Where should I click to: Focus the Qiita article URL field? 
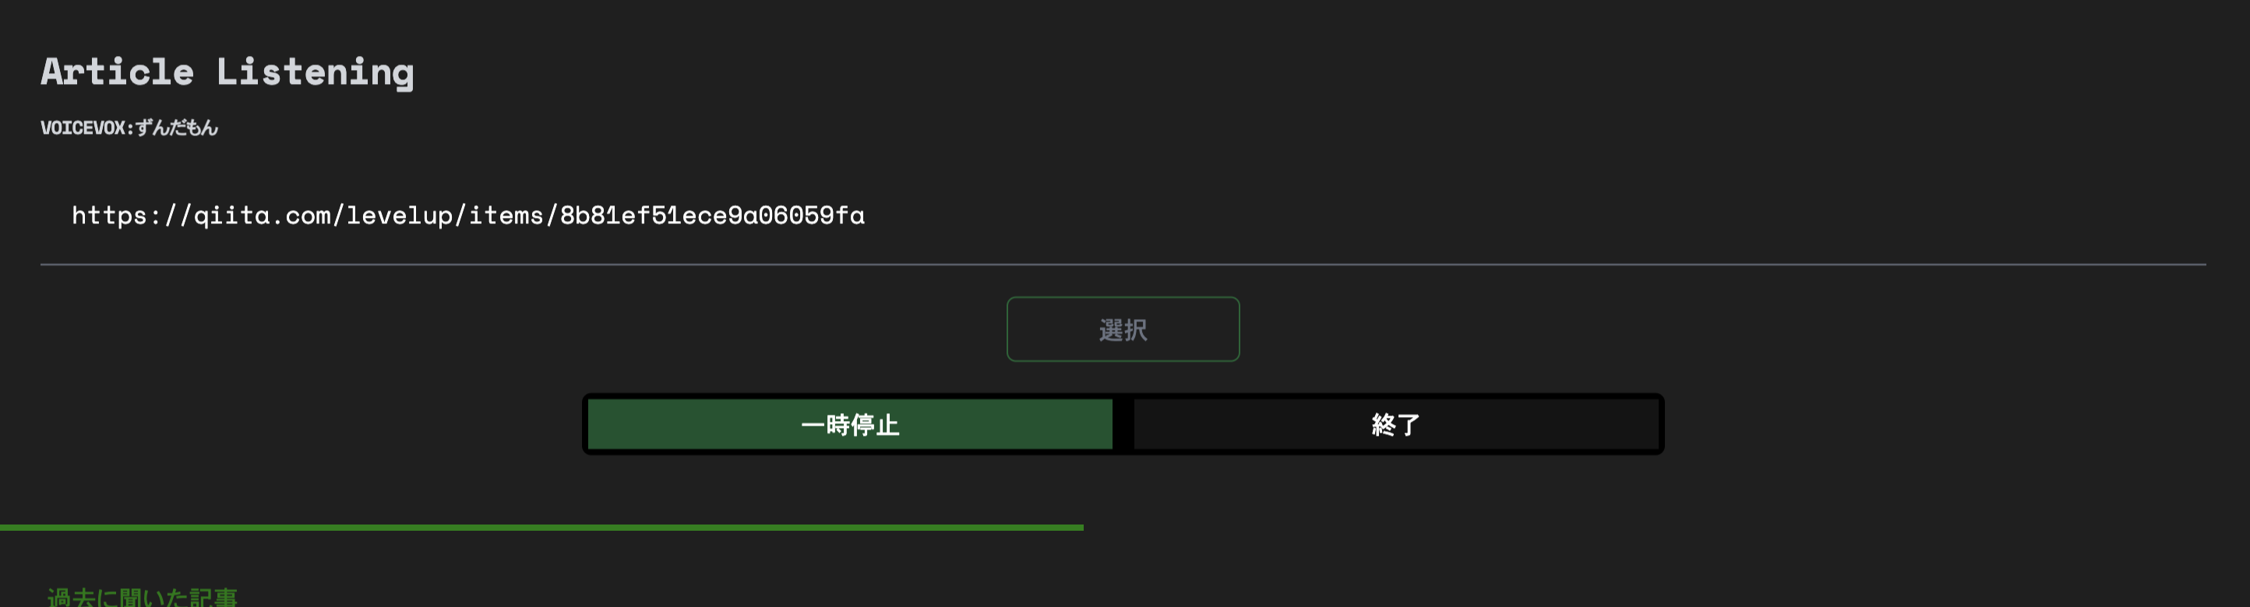[467, 216]
